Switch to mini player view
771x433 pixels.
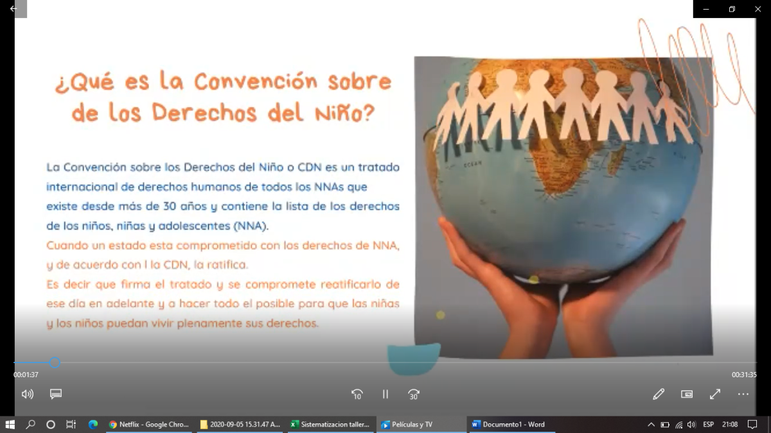coord(687,395)
